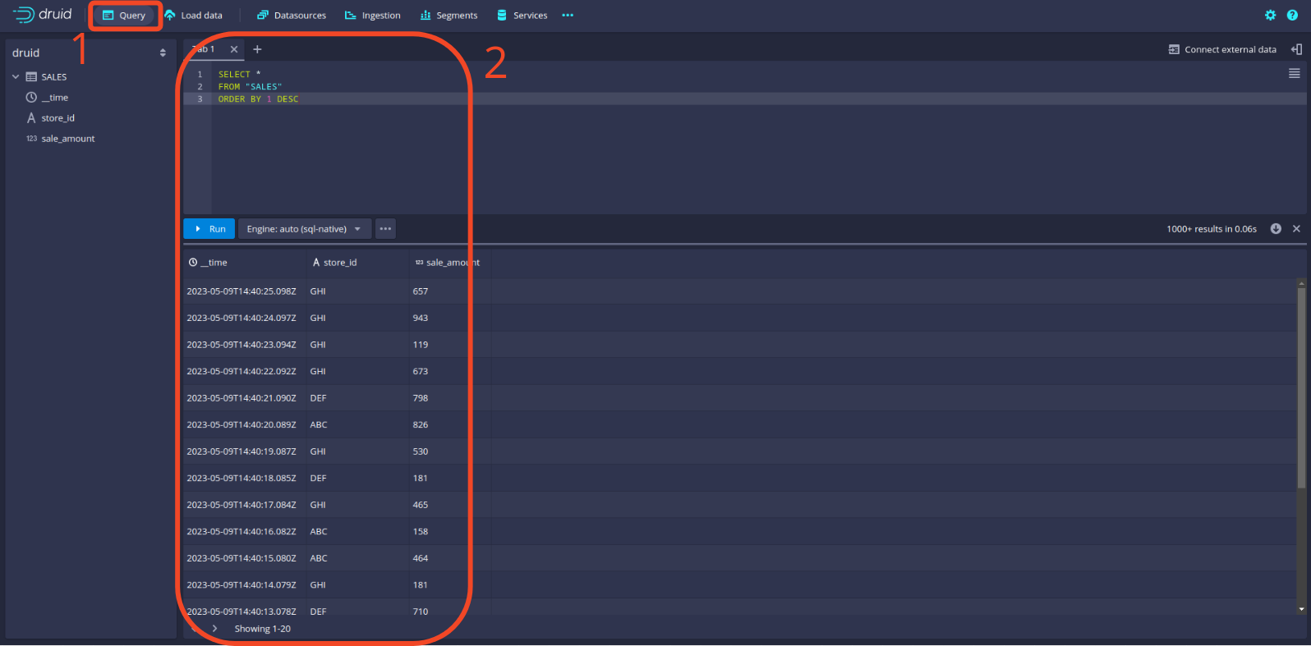Click the ellipsis button next to Engine selector
1311x646 pixels.
click(x=385, y=229)
